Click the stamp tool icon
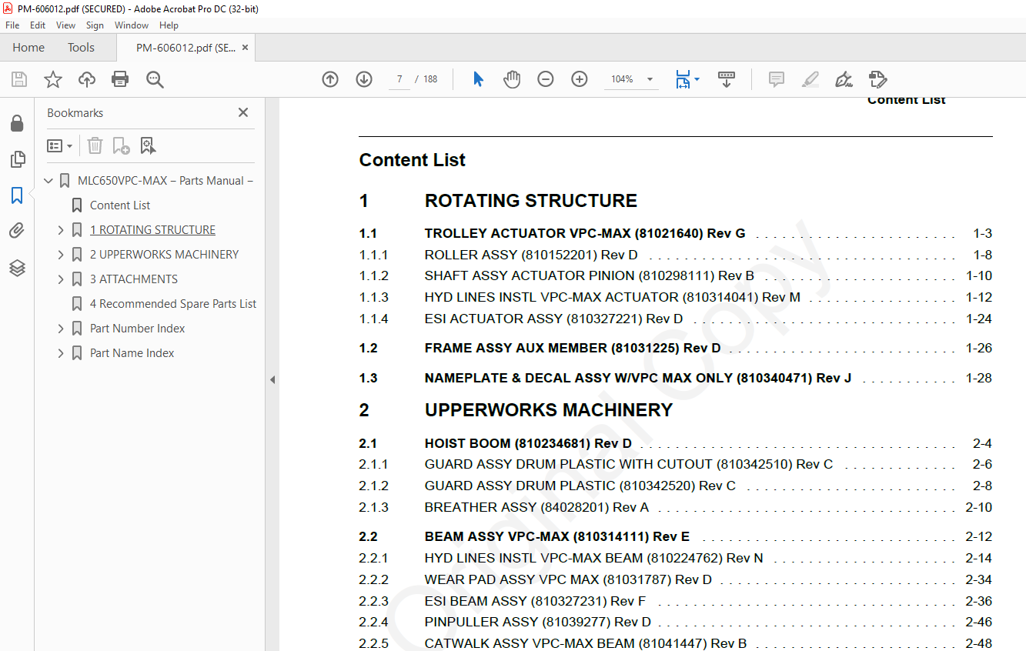 (x=877, y=79)
